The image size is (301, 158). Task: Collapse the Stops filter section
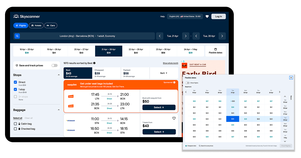pyautogui.click(x=59, y=75)
